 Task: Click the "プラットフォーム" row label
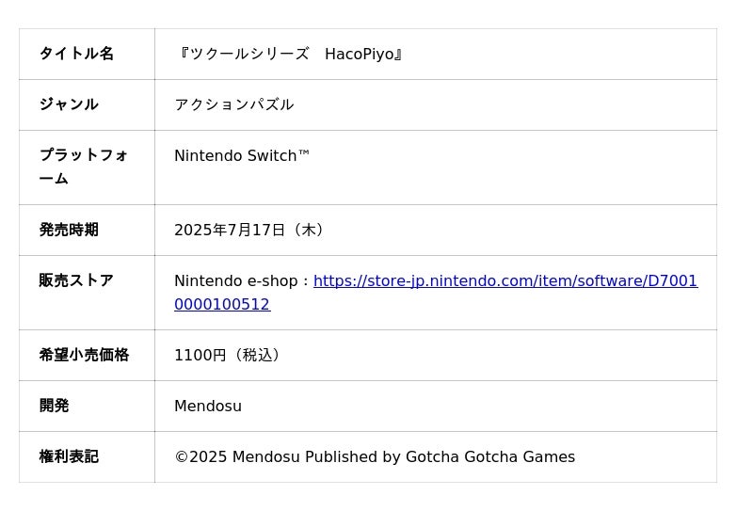click(x=84, y=167)
